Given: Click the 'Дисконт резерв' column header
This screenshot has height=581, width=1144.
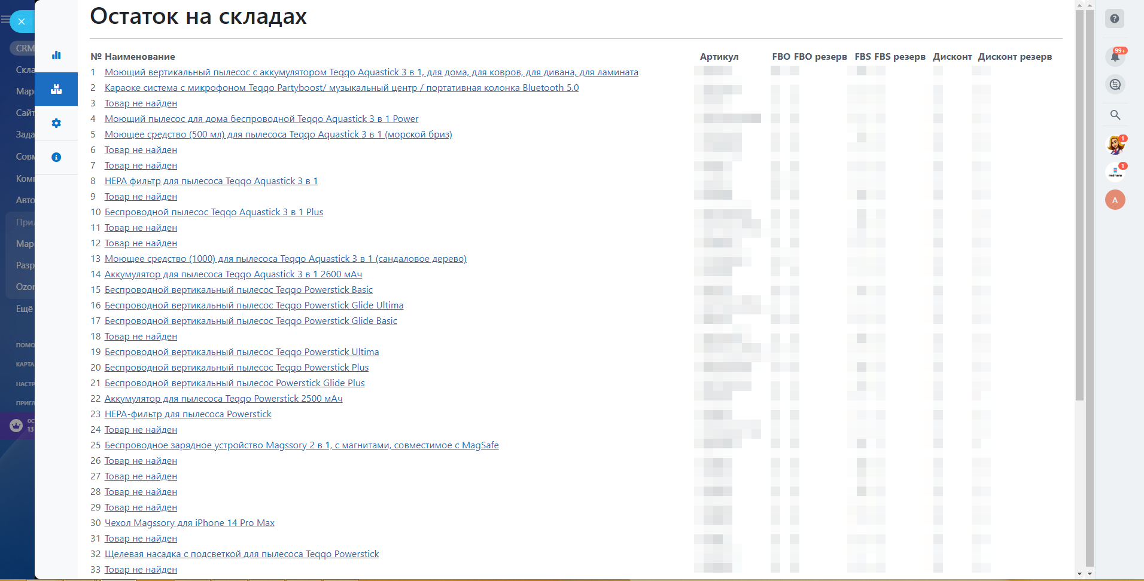Looking at the screenshot, I should click(1015, 57).
